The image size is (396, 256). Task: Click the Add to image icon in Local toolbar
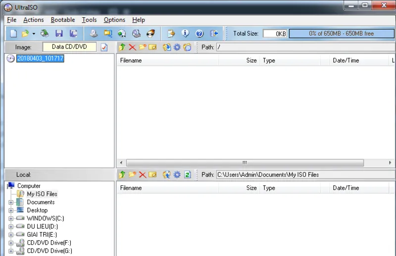pyautogui.click(x=167, y=174)
